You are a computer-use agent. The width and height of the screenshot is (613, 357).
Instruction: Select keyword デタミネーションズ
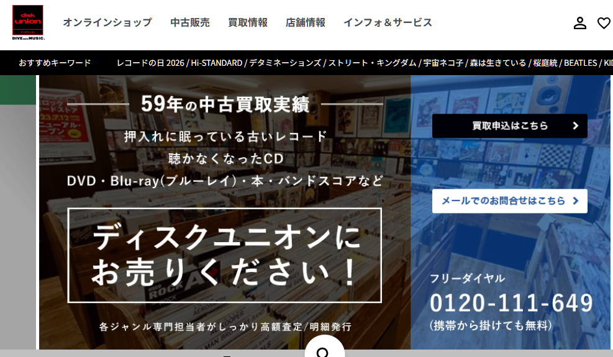pyautogui.click(x=286, y=63)
